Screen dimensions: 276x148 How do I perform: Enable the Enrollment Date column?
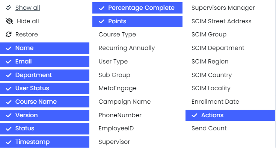coord(230,102)
